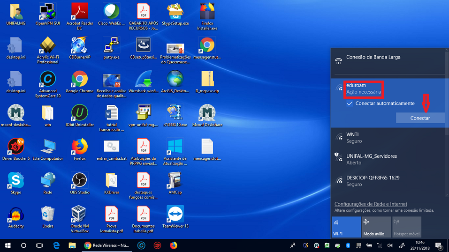Click the Conectar button for eduroam
Screen dimensions: 449x252
click(x=420, y=118)
